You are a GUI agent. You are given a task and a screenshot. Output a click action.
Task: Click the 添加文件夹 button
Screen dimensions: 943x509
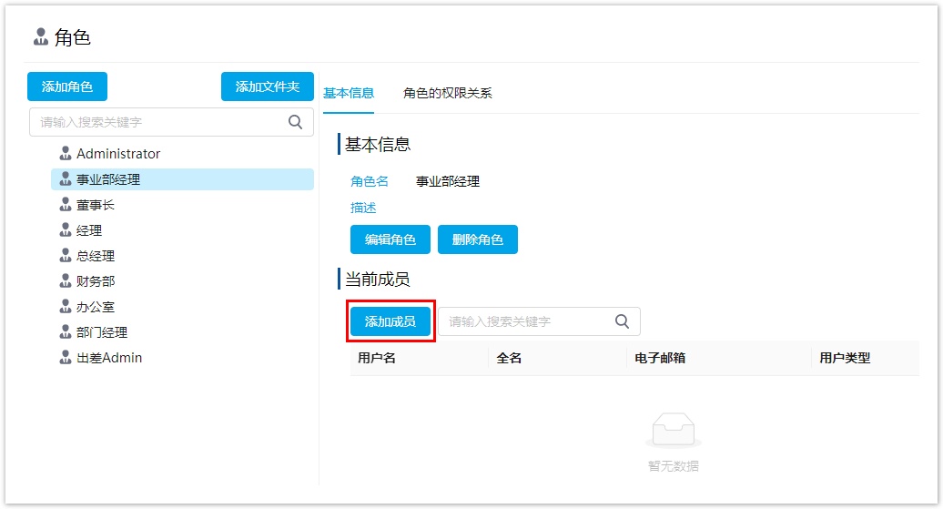[267, 87]
